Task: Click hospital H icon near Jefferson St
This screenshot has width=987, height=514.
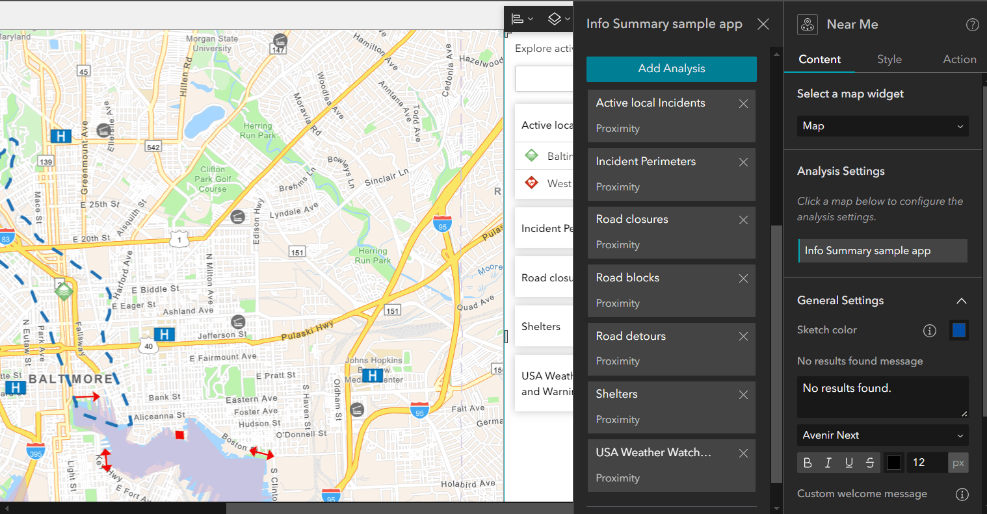Action: 164,334
